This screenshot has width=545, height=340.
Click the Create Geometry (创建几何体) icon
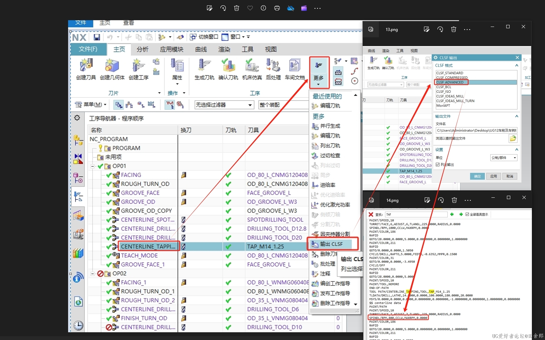coord(112,65)
